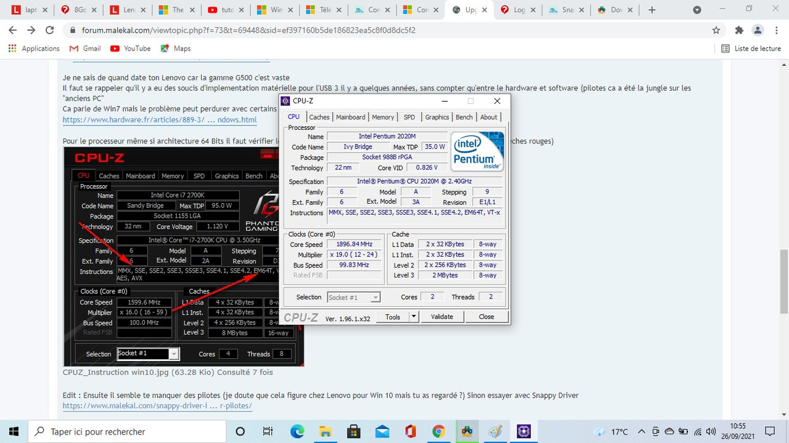Open Task View on the taskbar
789x443 pixels.
(268, 431)
